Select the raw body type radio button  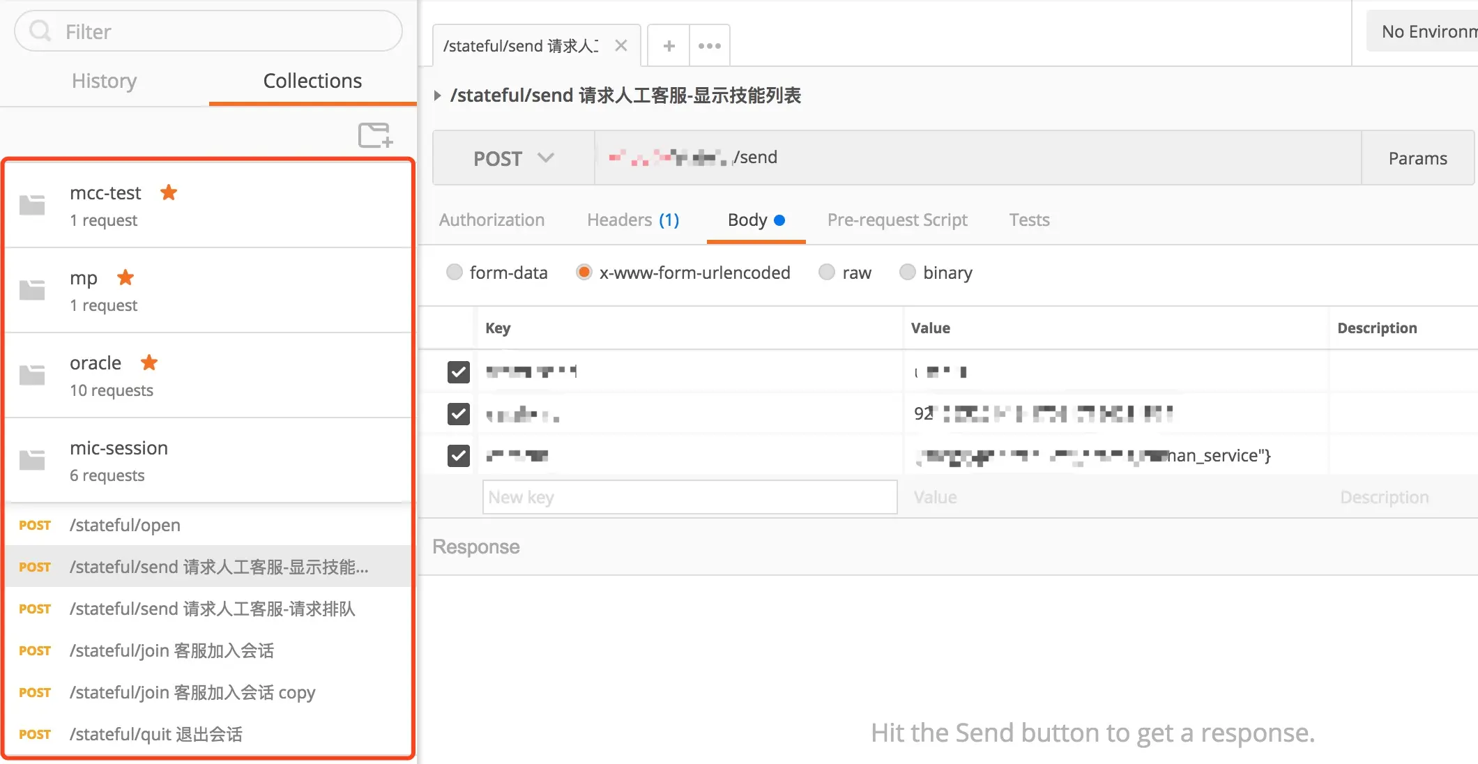click(x=827, y=273)
